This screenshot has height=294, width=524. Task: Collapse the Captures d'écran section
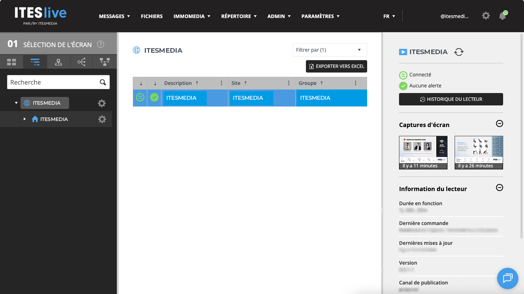[499, 123]
